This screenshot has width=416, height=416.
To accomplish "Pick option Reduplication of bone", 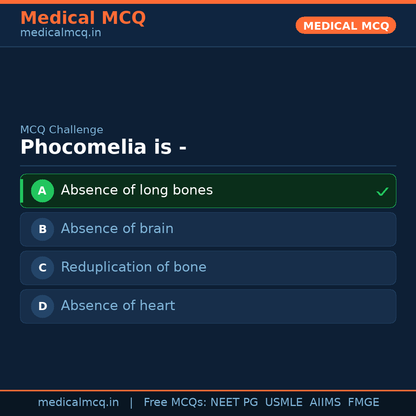I will click(134, 267).
